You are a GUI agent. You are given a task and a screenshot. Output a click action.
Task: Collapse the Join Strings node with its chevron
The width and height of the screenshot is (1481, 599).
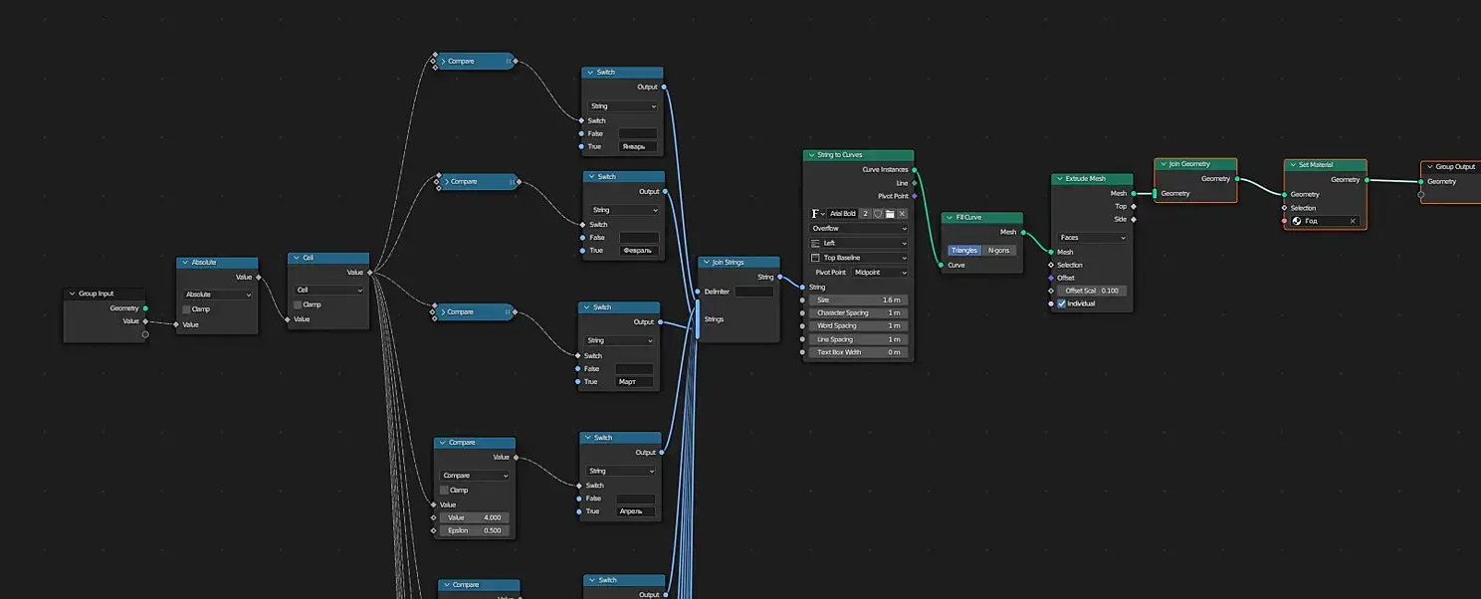tap(707, 263)
